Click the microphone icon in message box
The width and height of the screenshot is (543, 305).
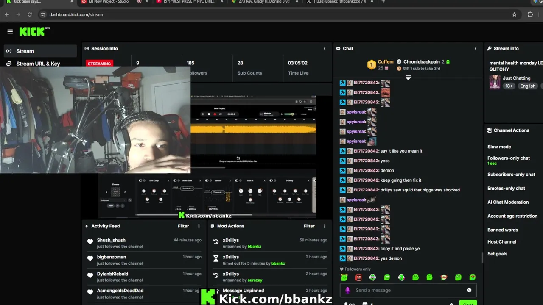coord(347,290)
